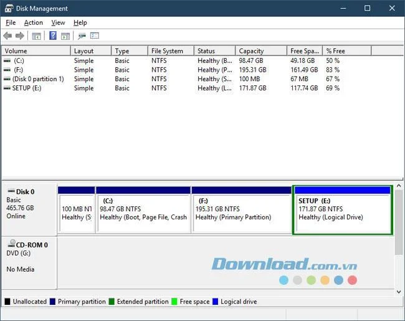Screen dimensions: 405x321
Task: Close the Disk Management window
Action: 392,8
